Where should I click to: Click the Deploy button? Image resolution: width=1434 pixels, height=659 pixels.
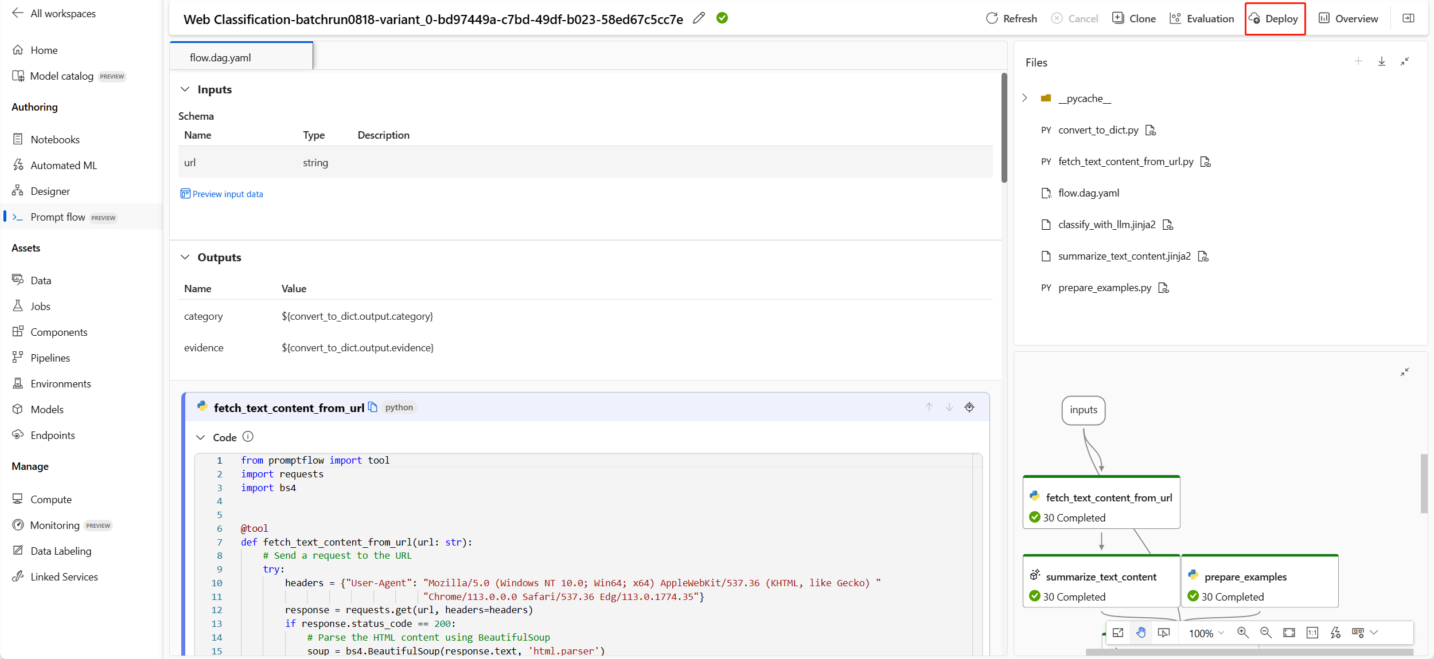1274,19
